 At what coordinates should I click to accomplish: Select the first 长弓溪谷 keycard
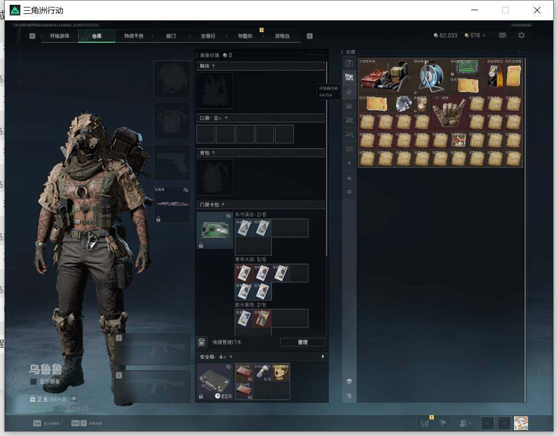tap(244, 228)
